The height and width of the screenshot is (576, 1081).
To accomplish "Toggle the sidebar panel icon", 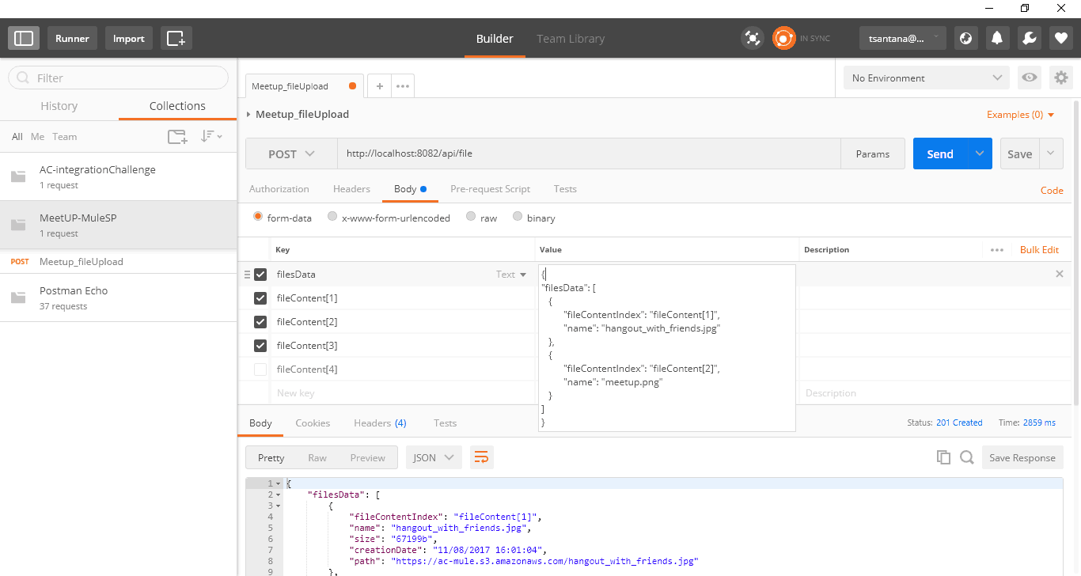I will pyautogui.click(x=24, y=38).
